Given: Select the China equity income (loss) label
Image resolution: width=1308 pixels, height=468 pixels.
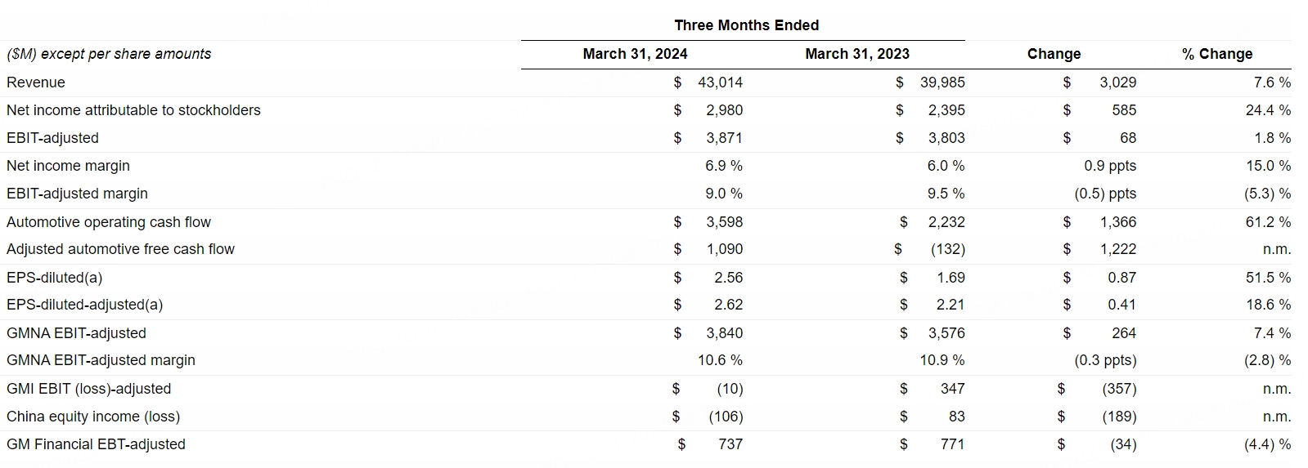Looking at the screenshot, I should pyautogui.click(x=93, y=417).
